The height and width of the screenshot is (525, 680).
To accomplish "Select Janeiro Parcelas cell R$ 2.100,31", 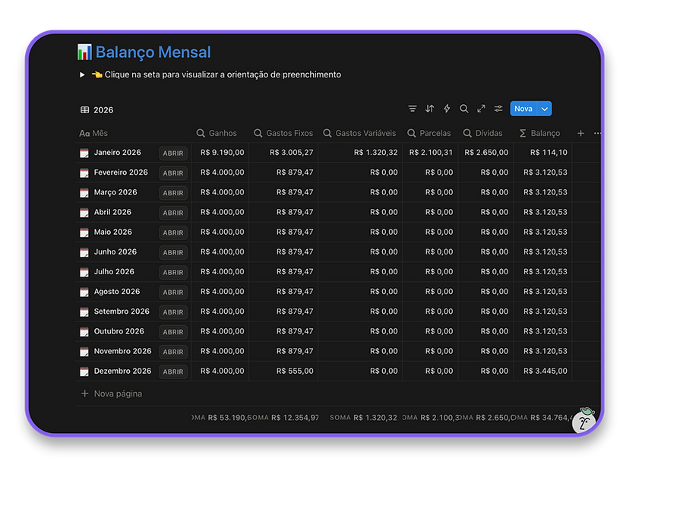I will click(x=431, y=153).
